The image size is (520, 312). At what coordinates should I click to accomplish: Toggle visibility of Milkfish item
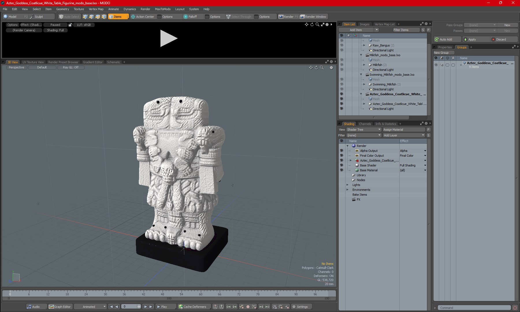click(x=341, y=65)
